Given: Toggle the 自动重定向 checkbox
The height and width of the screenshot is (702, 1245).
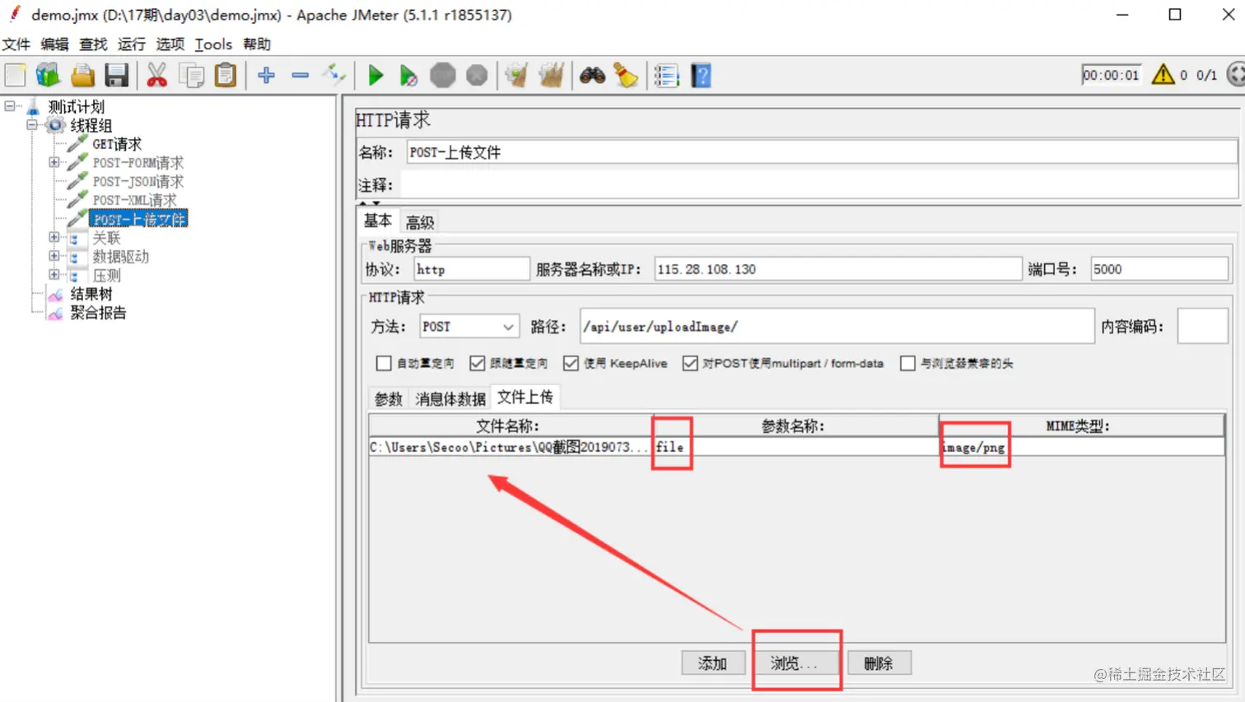Looking at the screenshot, I should pos(384,363).
